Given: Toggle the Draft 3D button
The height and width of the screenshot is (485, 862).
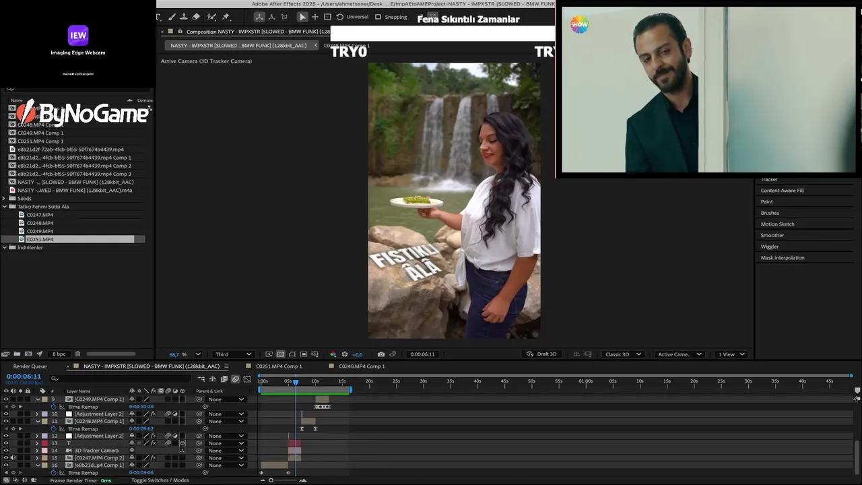Looking at the screenshot, I should 541,354.
